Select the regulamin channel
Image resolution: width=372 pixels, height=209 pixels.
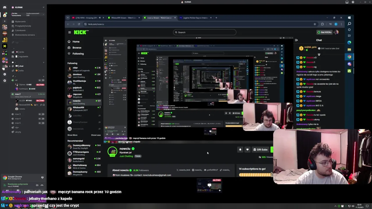coord(23,56)
